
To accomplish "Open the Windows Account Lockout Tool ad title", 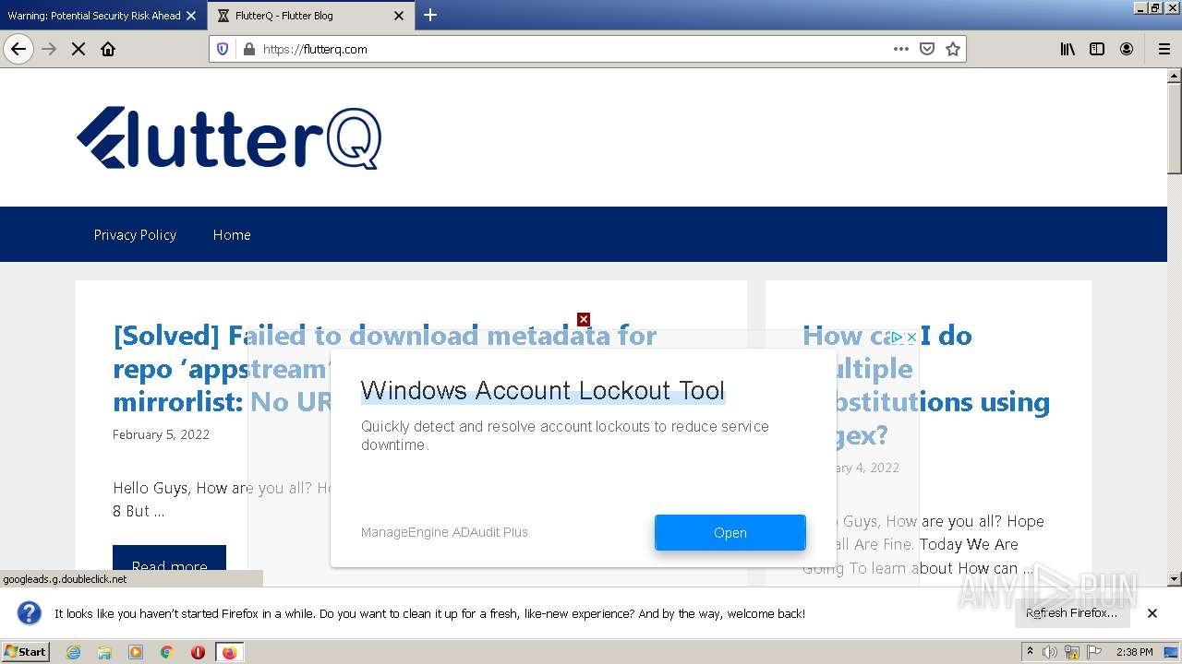I will tap(543, 390).
